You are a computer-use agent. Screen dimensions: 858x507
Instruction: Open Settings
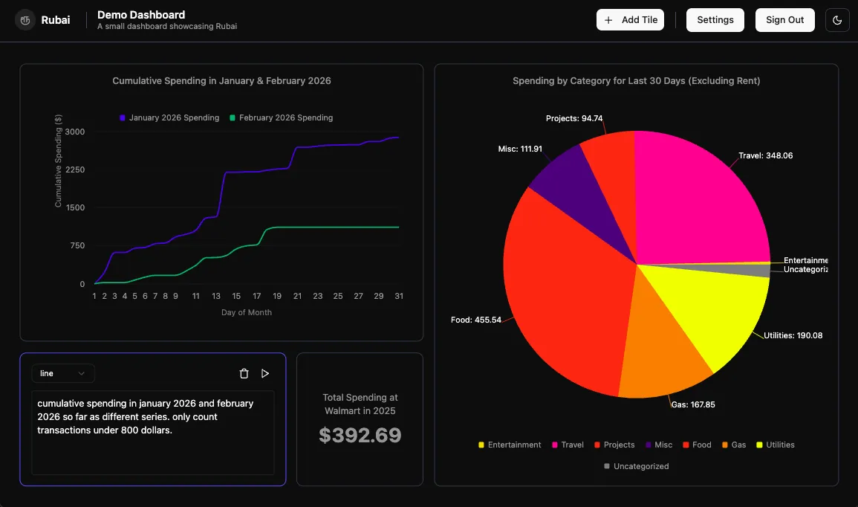[x=715, y=20]
